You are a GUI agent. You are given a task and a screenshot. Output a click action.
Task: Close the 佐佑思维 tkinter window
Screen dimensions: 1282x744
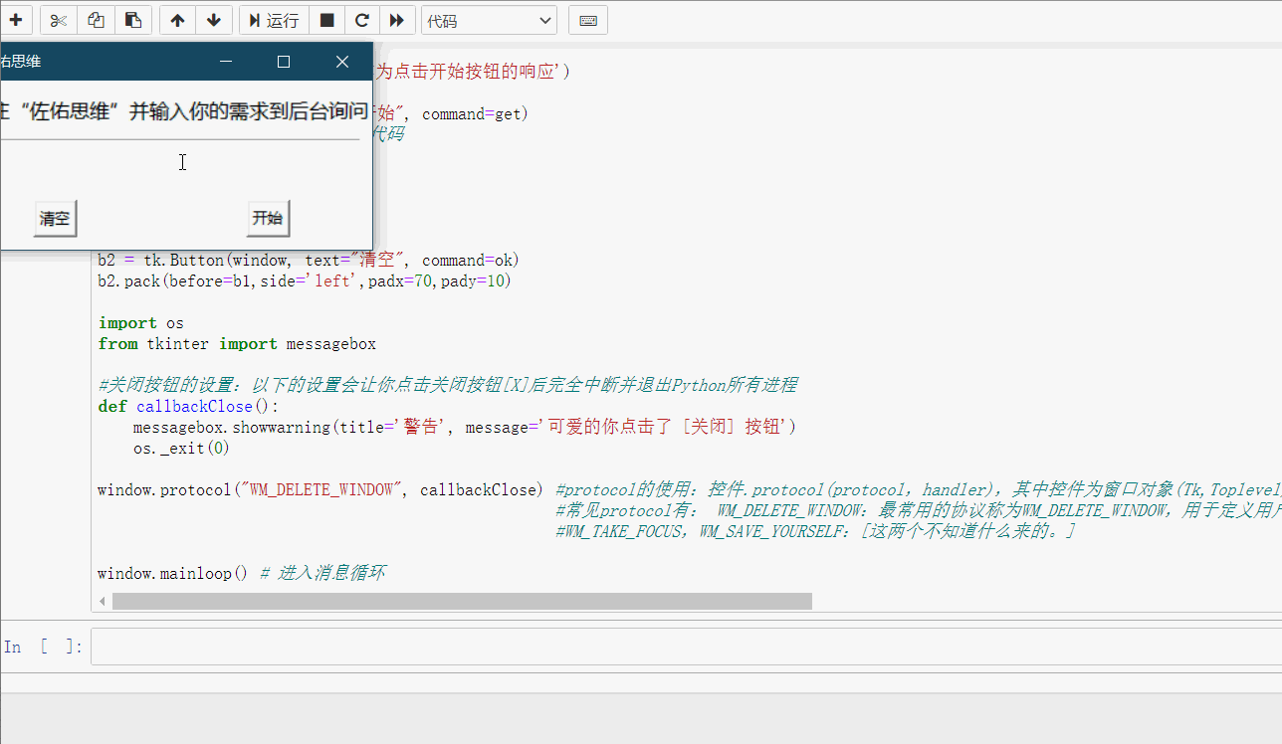[x=342, y=62]
